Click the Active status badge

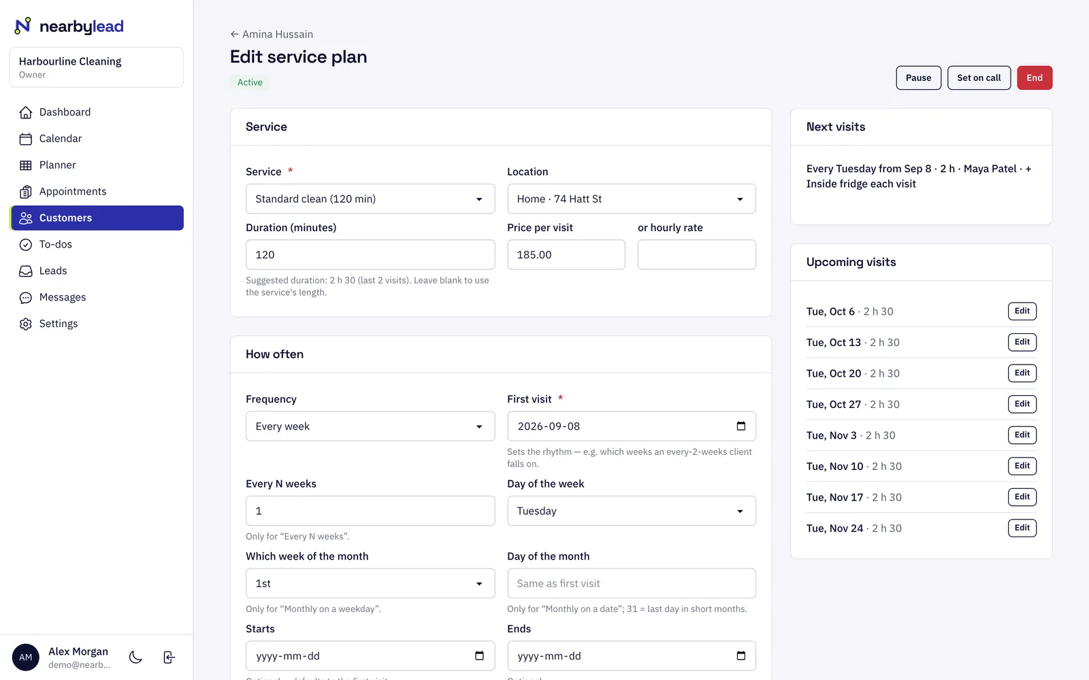coord(250,82)
